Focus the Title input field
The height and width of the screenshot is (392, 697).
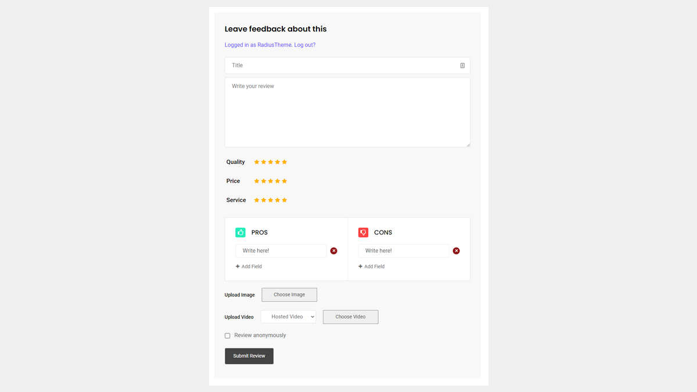click(x=347, y=66)
